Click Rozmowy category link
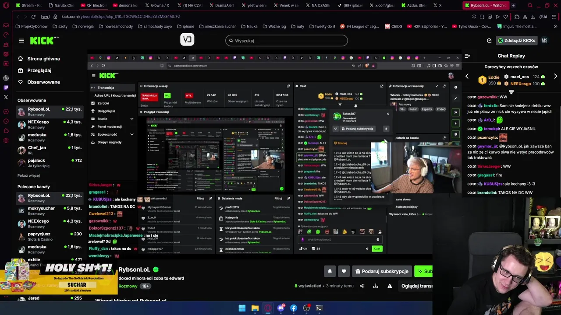 [128, 286]
